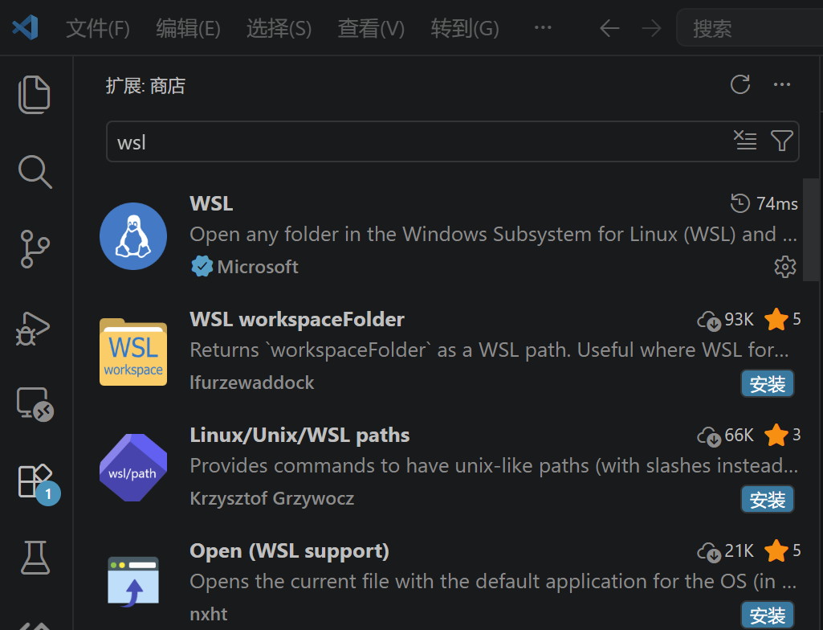Click the 66K download count
This screenshot has width=823, height=630.
725,435
